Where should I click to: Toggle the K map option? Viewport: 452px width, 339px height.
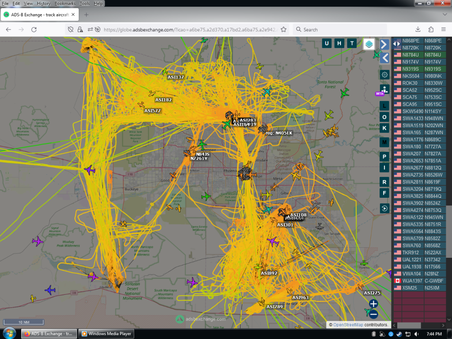pyautogui.click(x=384, y=128)
